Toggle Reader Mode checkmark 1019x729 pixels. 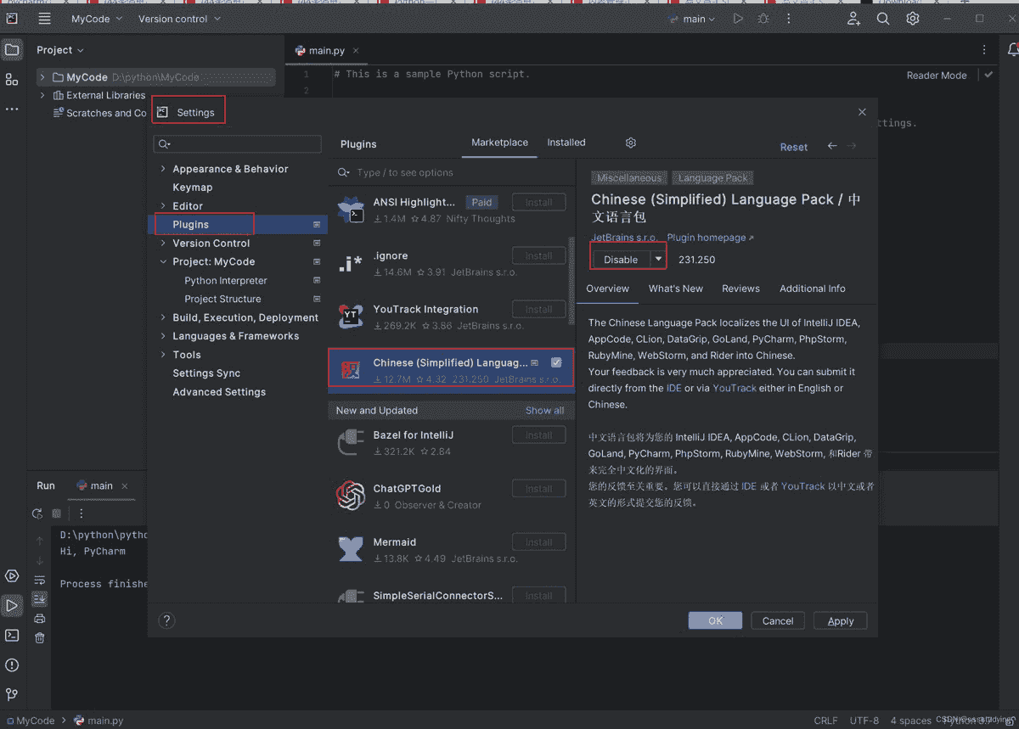(x=988, y=75)
